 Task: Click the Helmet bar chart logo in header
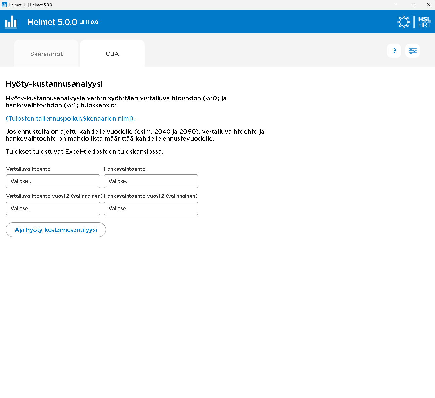point(11,22)
